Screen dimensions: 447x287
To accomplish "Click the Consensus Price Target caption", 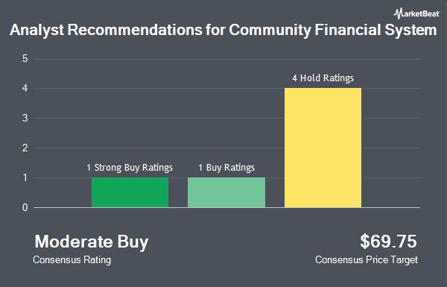I will [x=367, y=260].
